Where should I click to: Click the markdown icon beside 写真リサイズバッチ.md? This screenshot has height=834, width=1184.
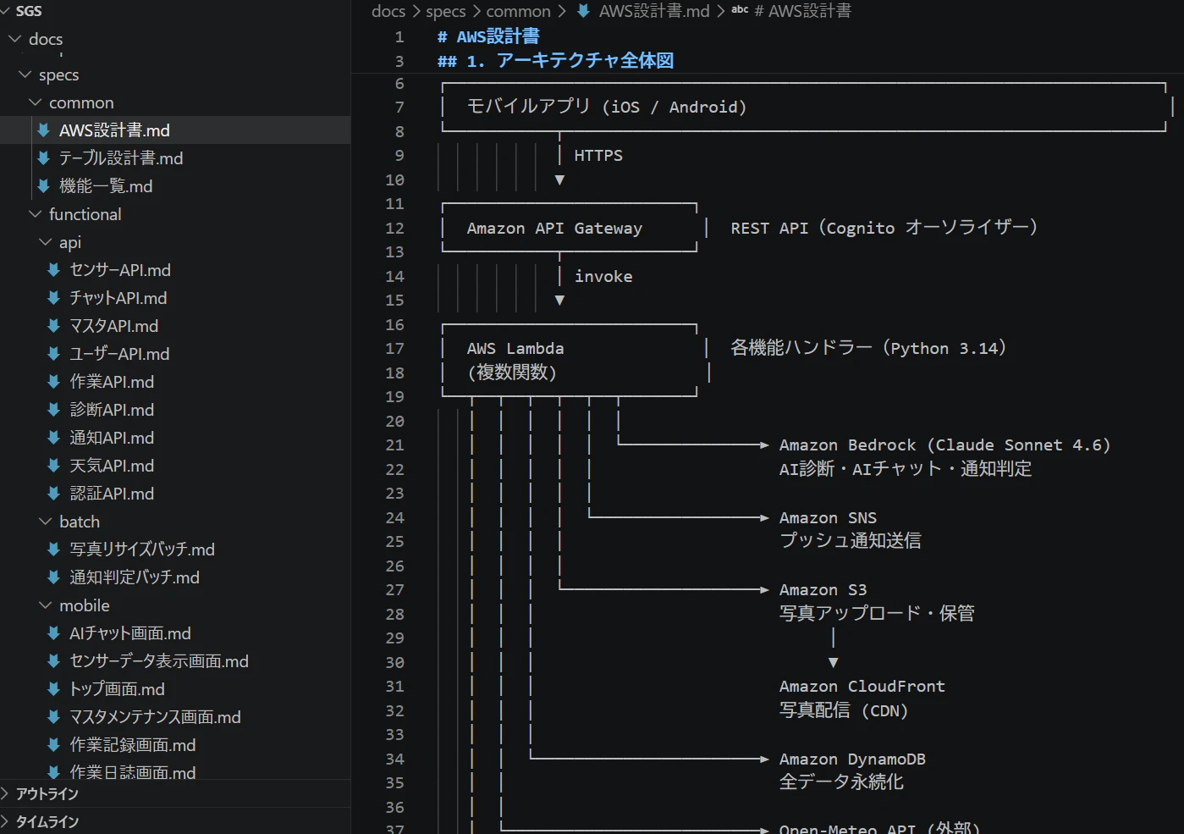tap(53, 550)
